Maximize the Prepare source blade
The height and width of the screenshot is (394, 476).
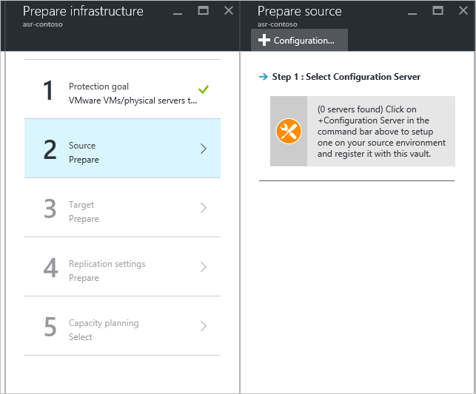pos(438,11)
